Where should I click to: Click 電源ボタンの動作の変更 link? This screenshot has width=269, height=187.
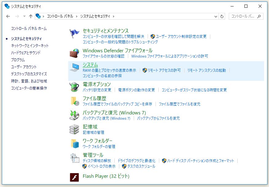tap(136, 90)
